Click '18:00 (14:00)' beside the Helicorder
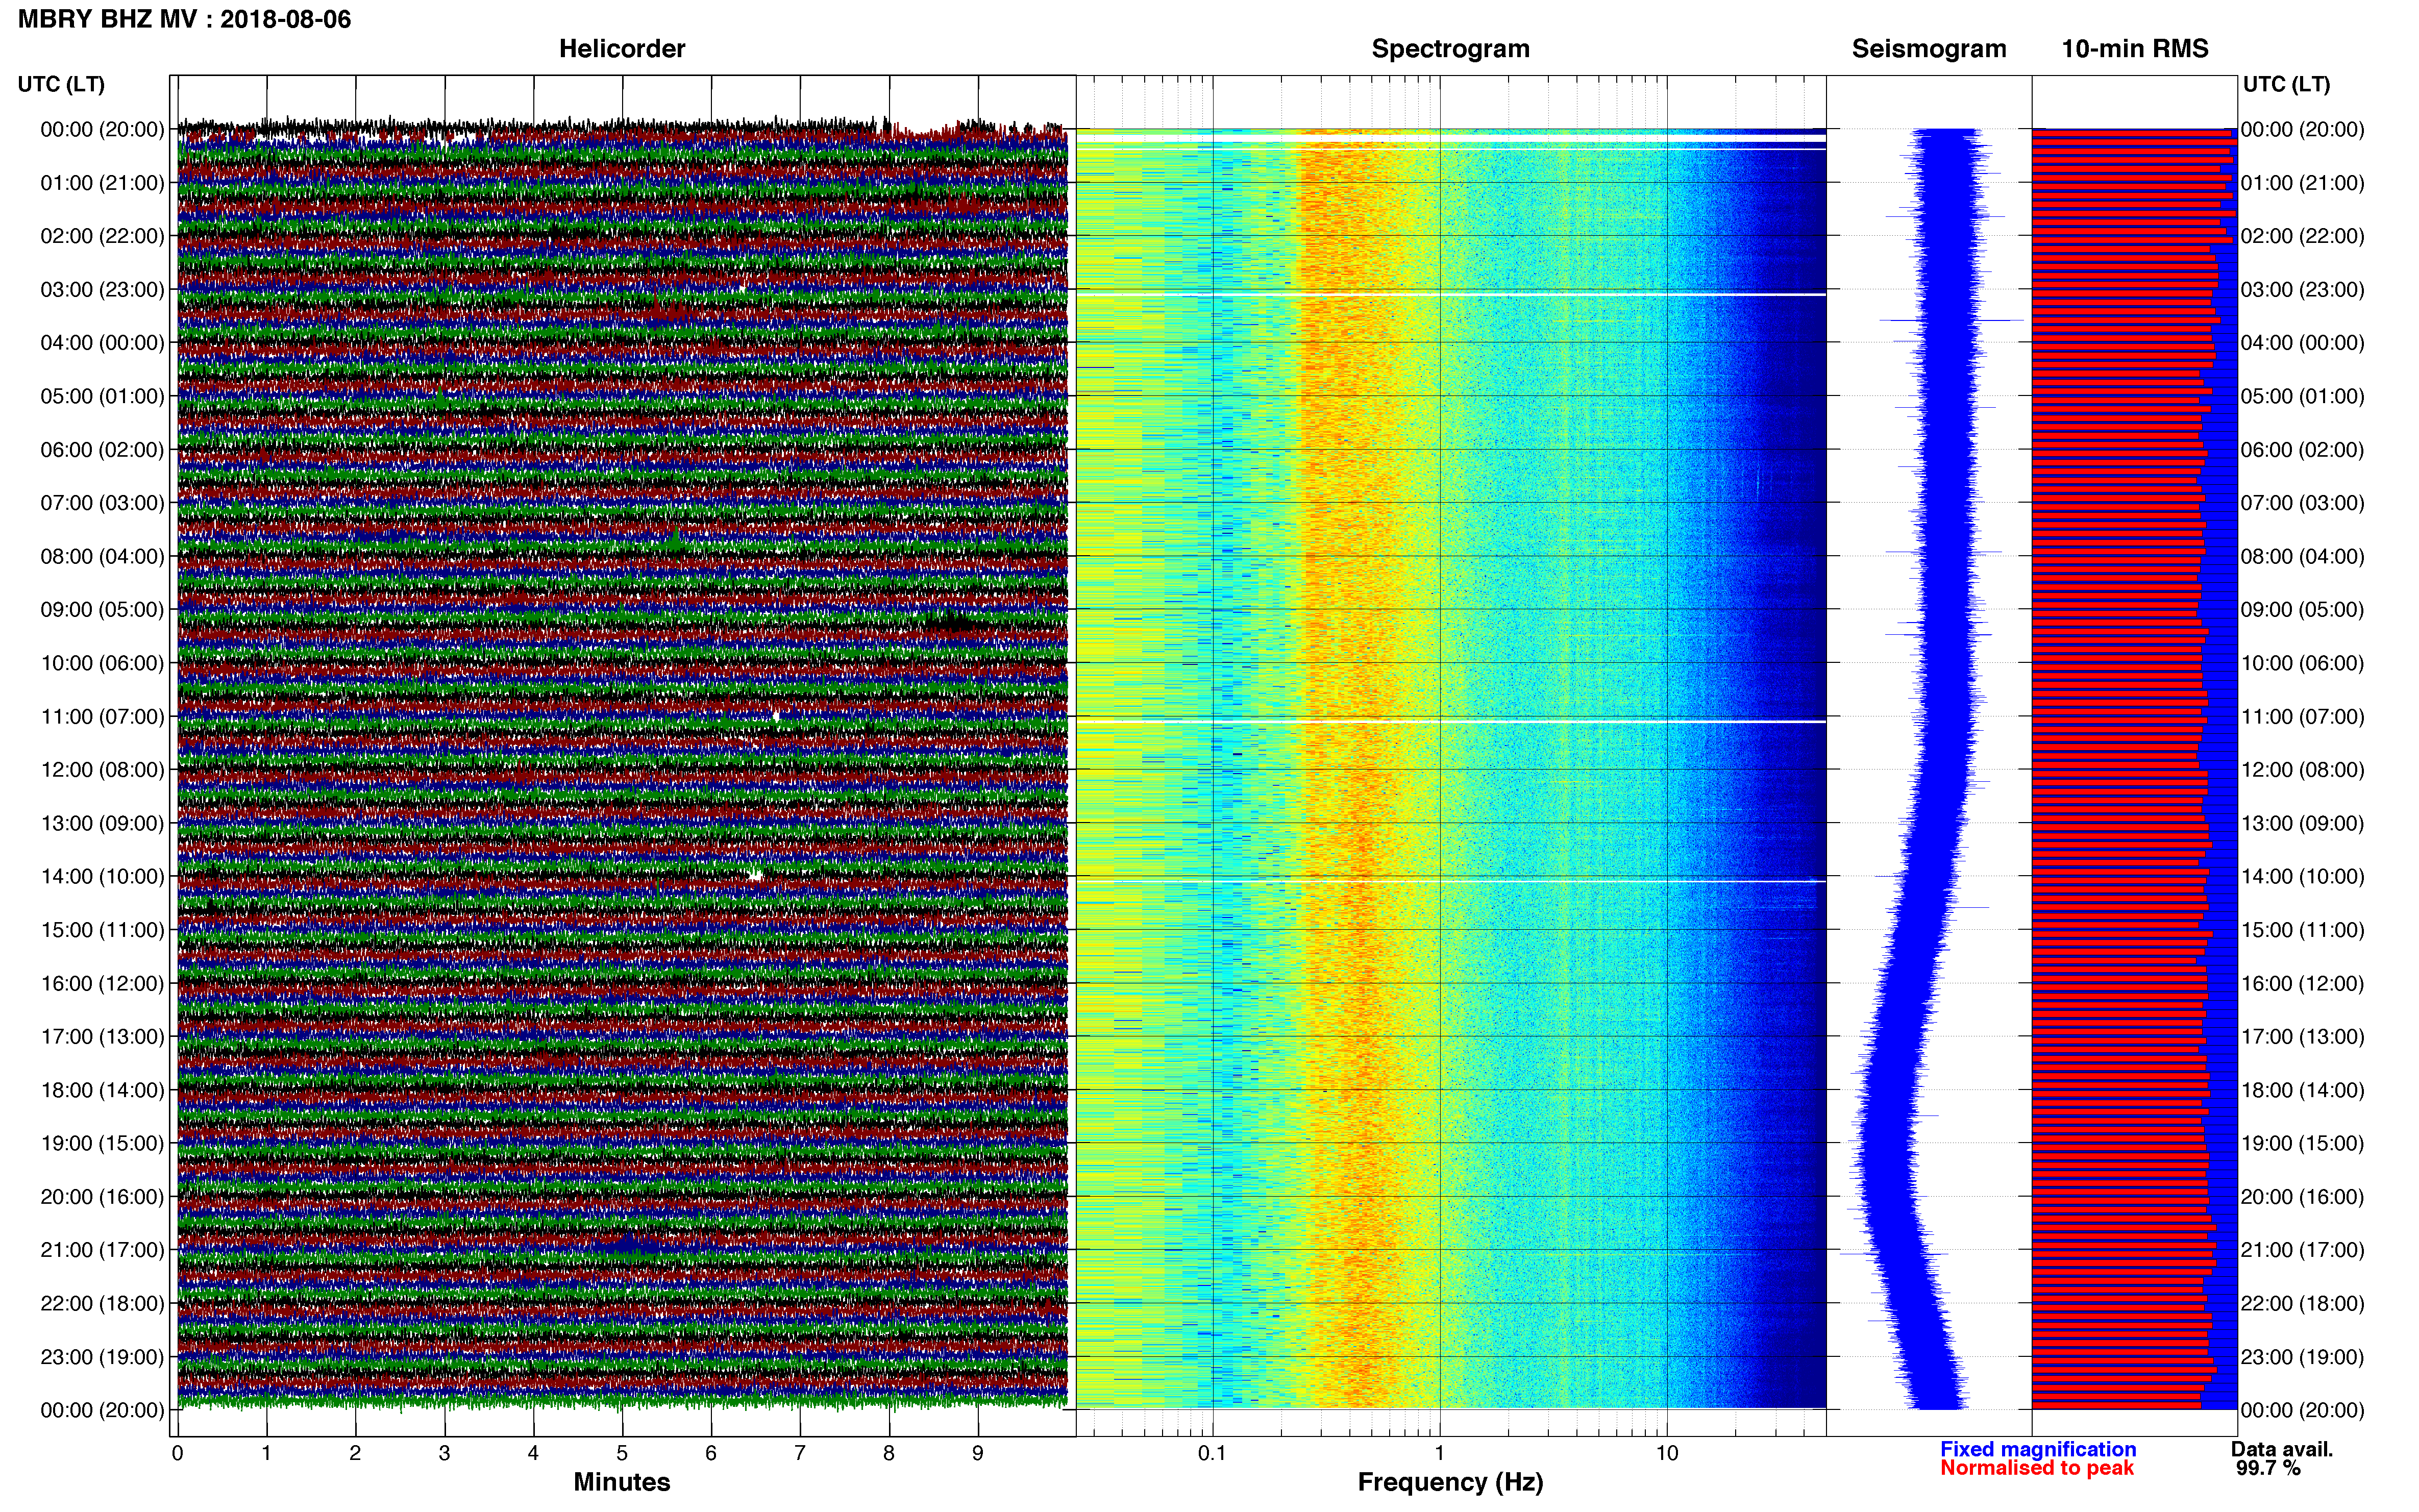Viewport: 2419px width, 1512px height. (x=102, y=1090)
